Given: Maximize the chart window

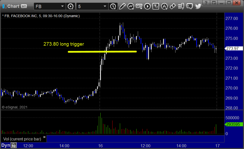Looking at the screenshot, I should 229,3.
